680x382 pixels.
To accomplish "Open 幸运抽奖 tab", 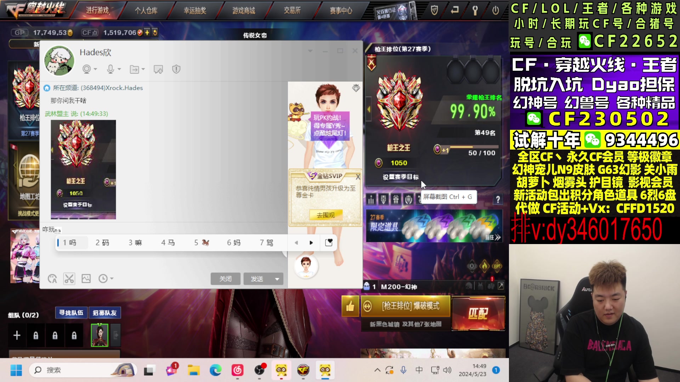I will click(195, 11).
